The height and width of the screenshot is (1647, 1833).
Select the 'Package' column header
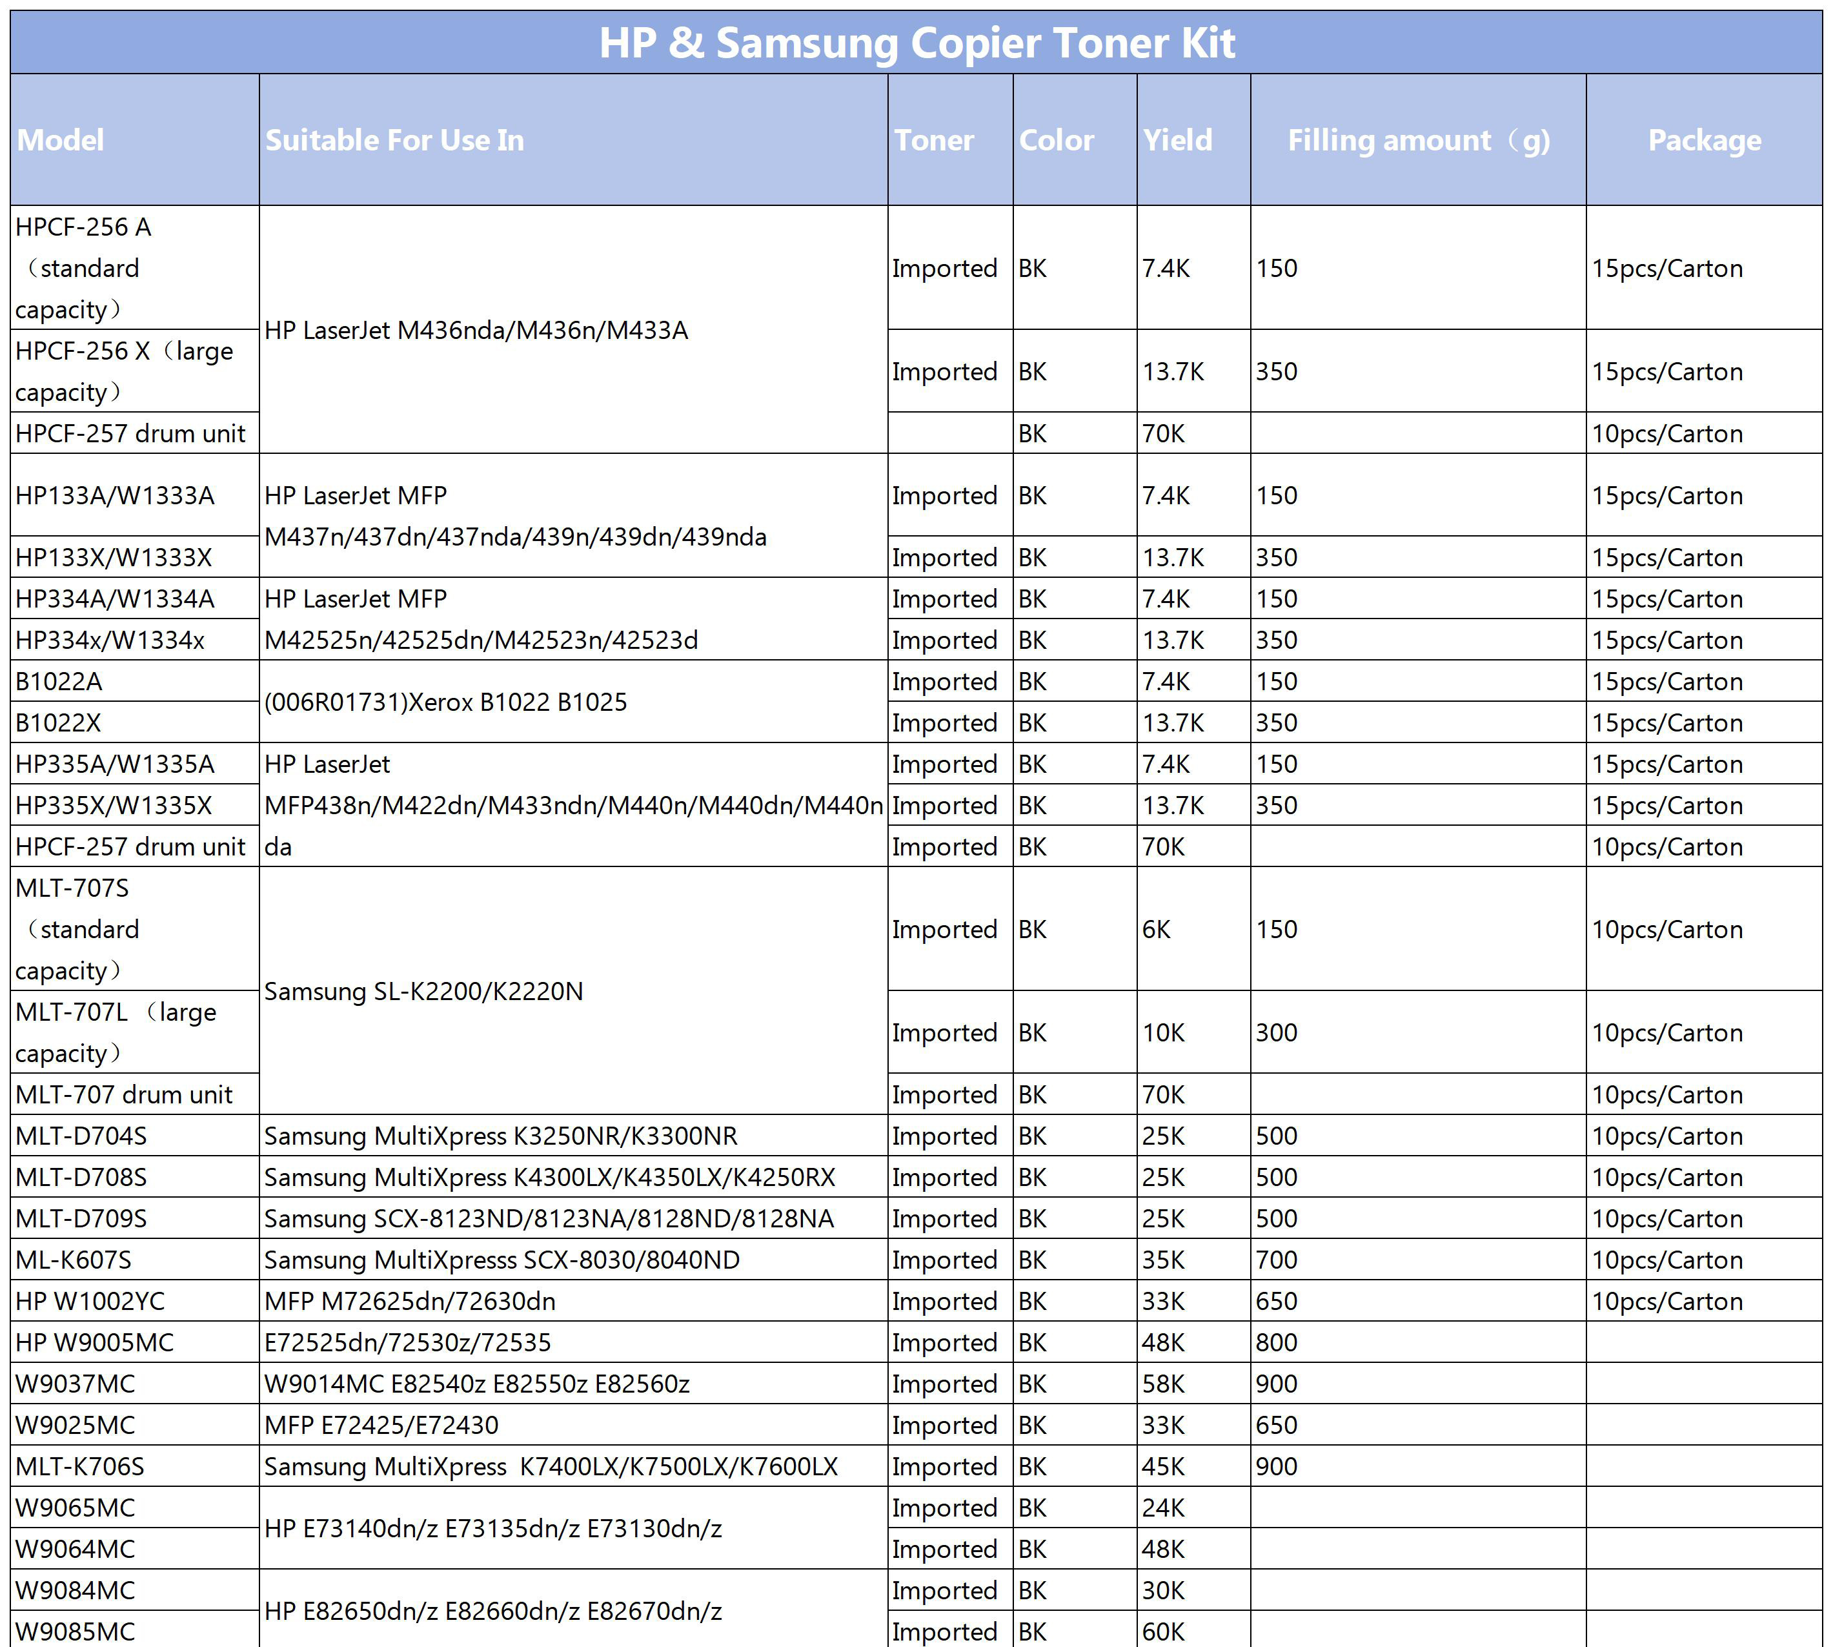click(x=1705, y=140)
